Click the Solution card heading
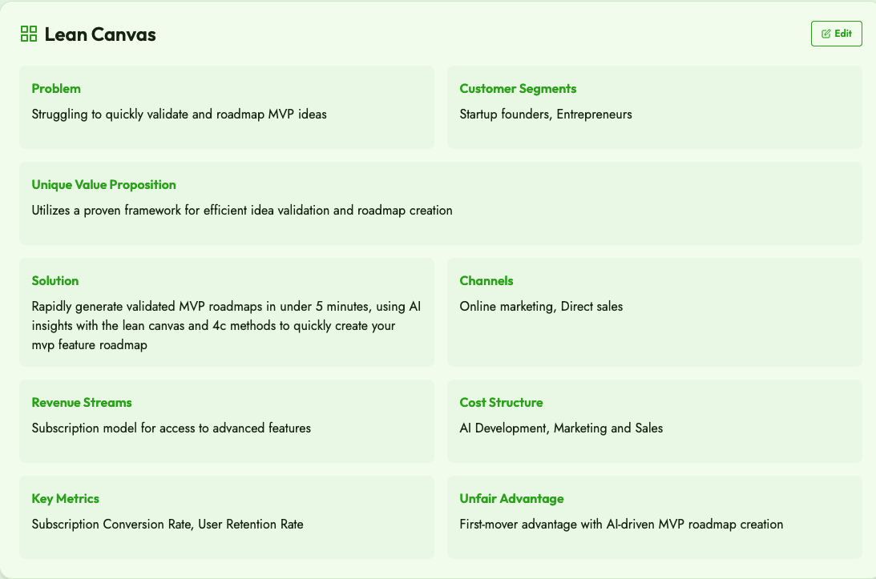The height and width of the screenshot is (579, 876). click(x=55, y=281)
